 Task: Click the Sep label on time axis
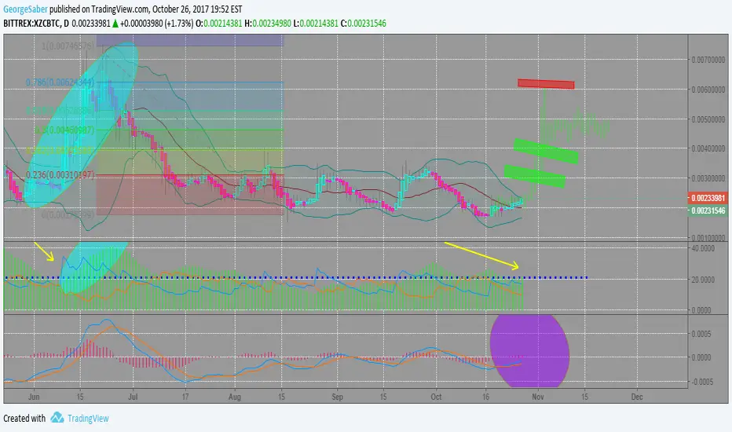(337, 397)
